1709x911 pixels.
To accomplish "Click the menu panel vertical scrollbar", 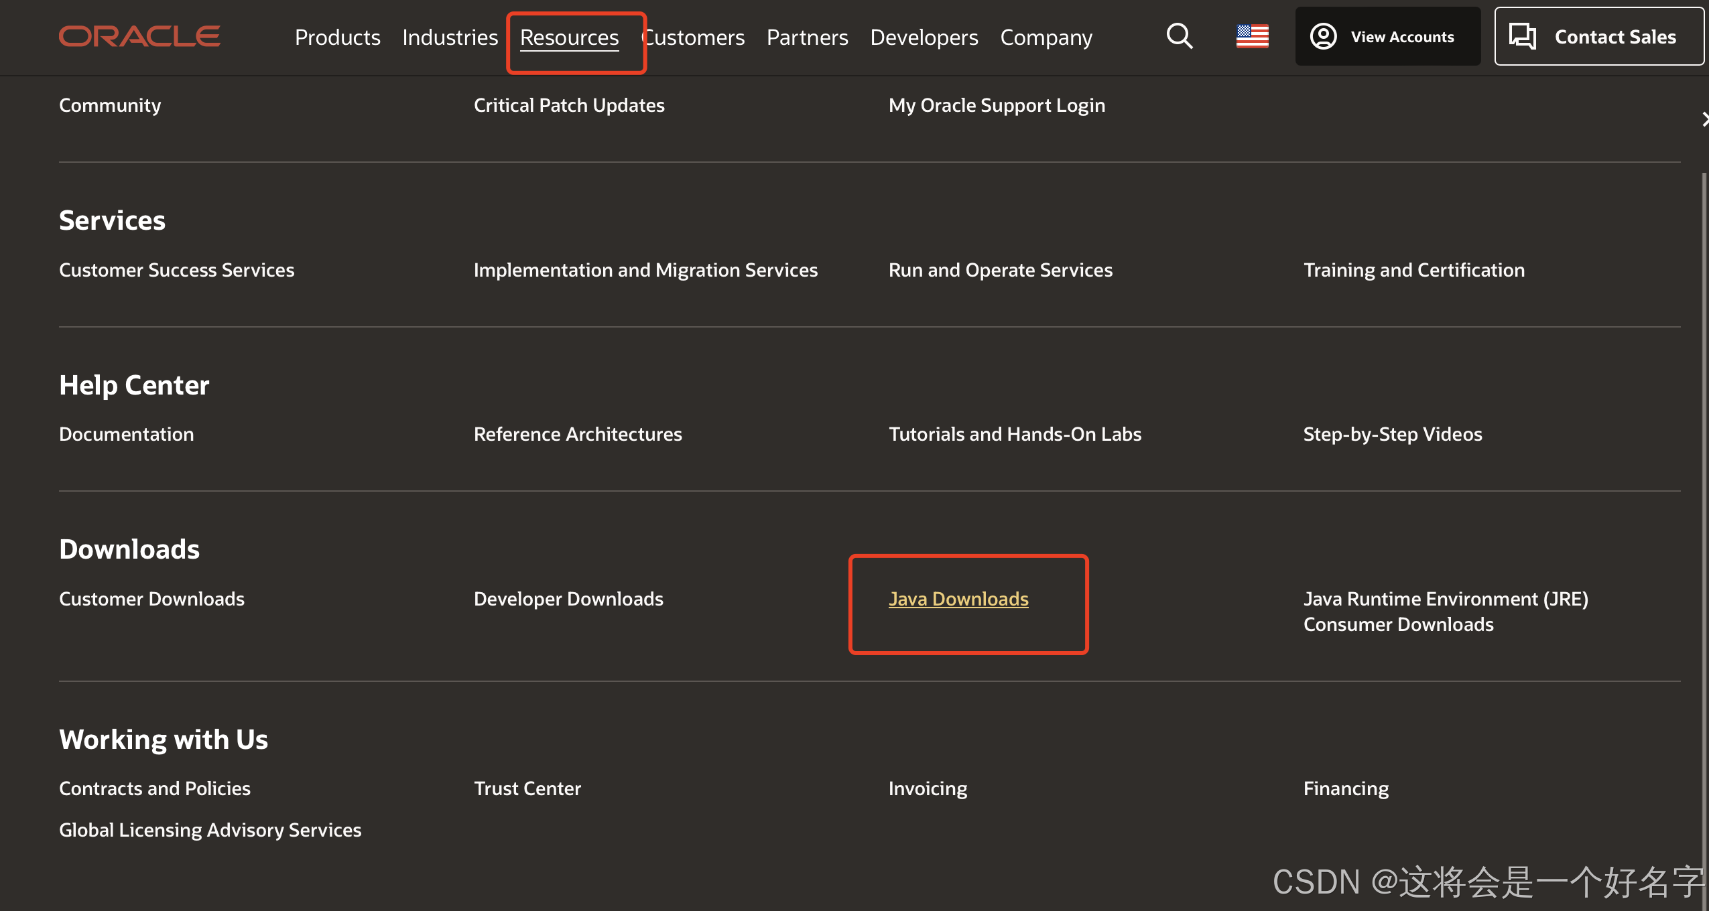I will 1705,541.
